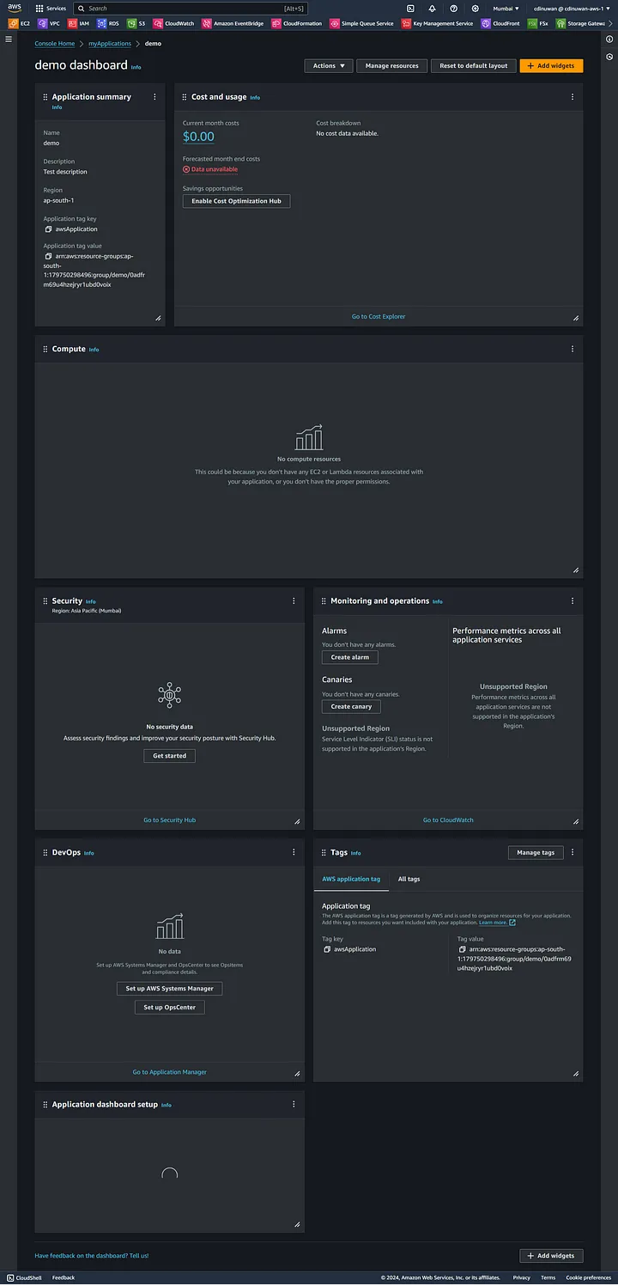Image resolution: width=618 pixels, height=1286 pixels.
Task: Open the Application summary widget options menu
Action: coord(154,97)
